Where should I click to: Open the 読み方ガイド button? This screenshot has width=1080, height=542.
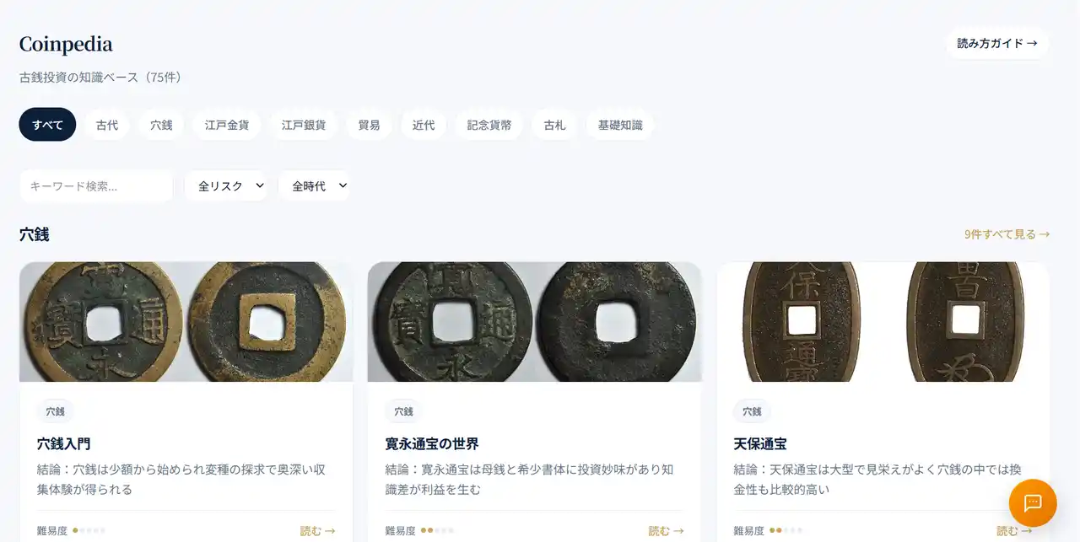click(997, 43)
